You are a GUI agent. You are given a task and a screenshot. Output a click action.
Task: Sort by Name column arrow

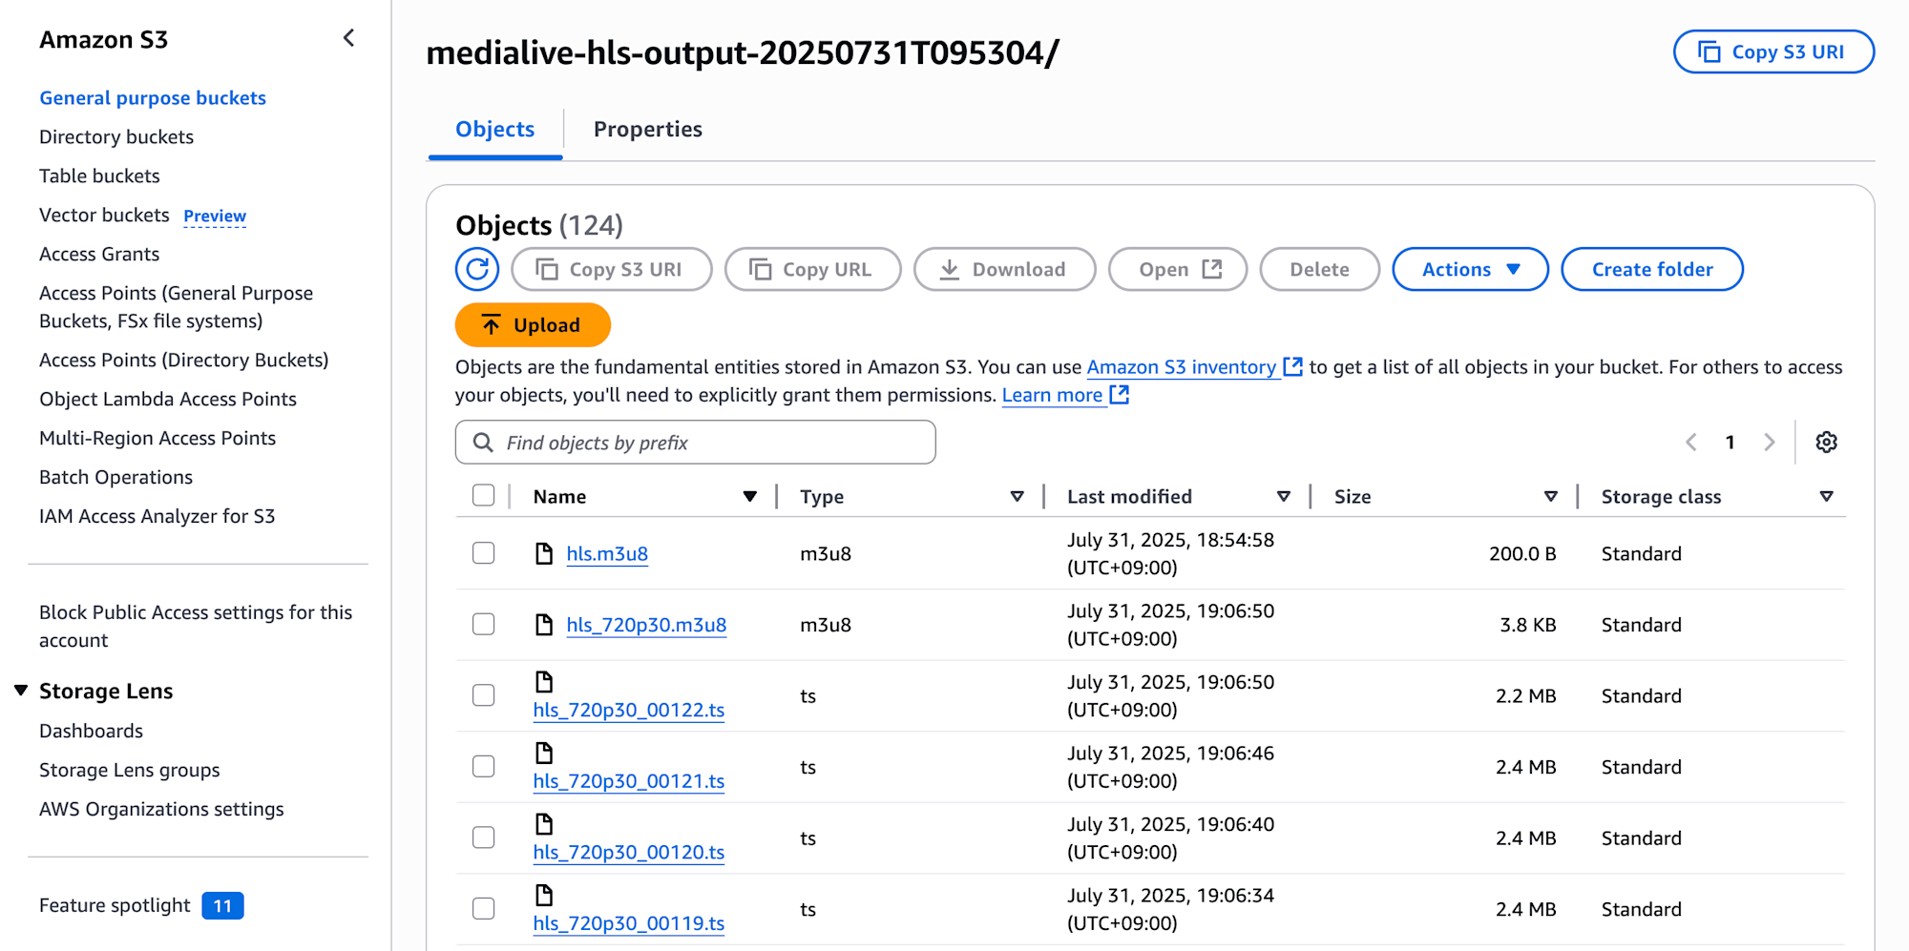tap(749, 496)
